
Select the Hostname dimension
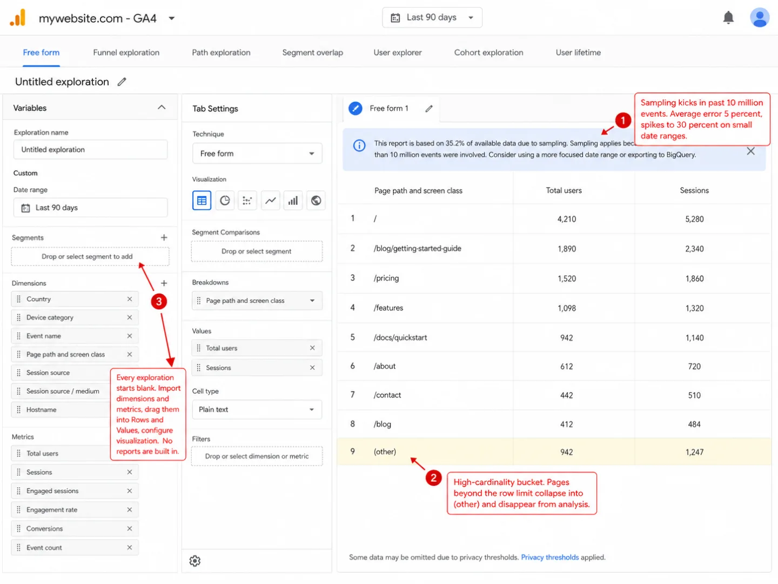coord(61,409)
